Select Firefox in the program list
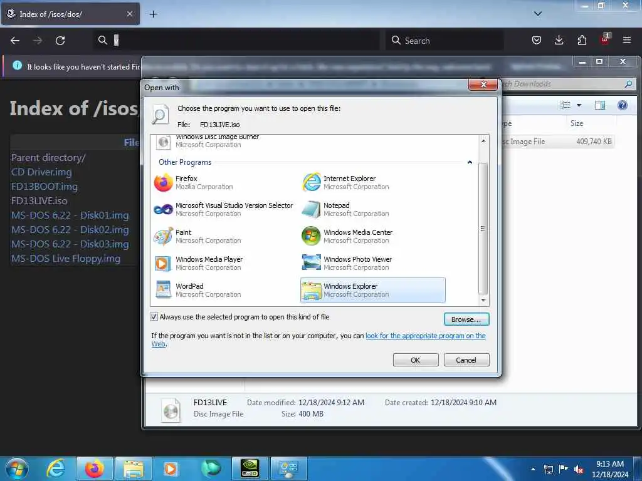 [x=224, y=182]
